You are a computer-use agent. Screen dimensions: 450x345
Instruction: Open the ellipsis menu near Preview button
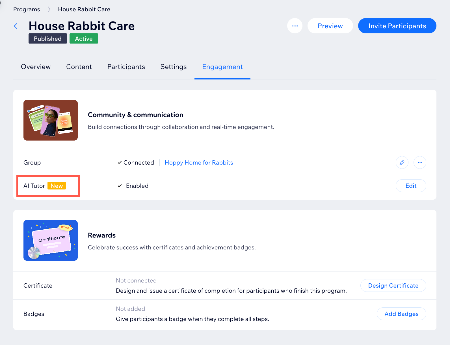point(295,26)
